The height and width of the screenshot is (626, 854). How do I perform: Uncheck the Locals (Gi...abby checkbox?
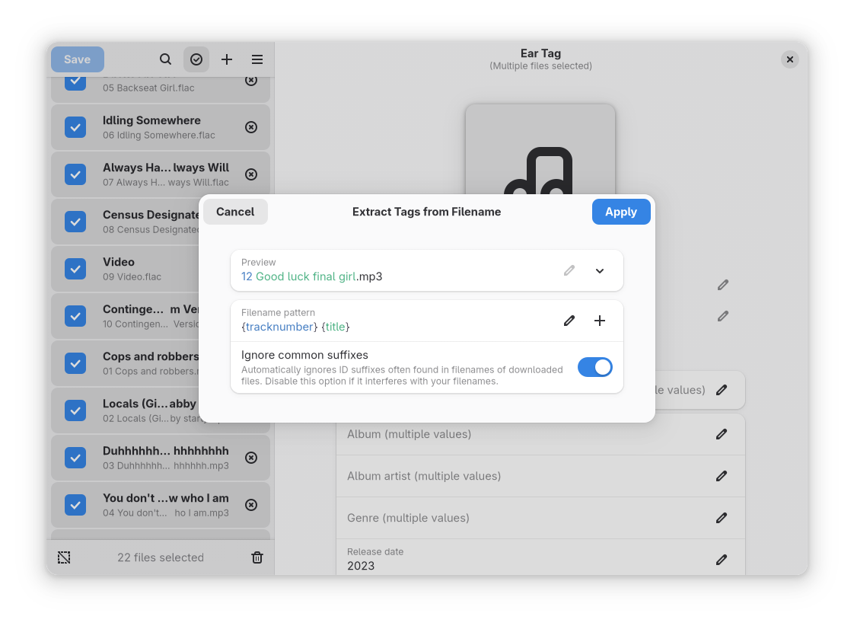(75, 410)
